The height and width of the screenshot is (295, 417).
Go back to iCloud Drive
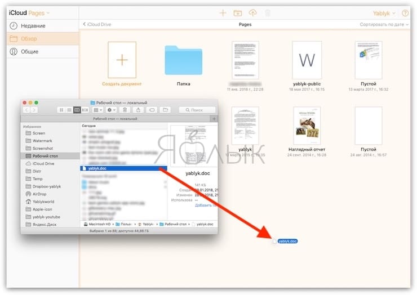(x=97, y=24)
